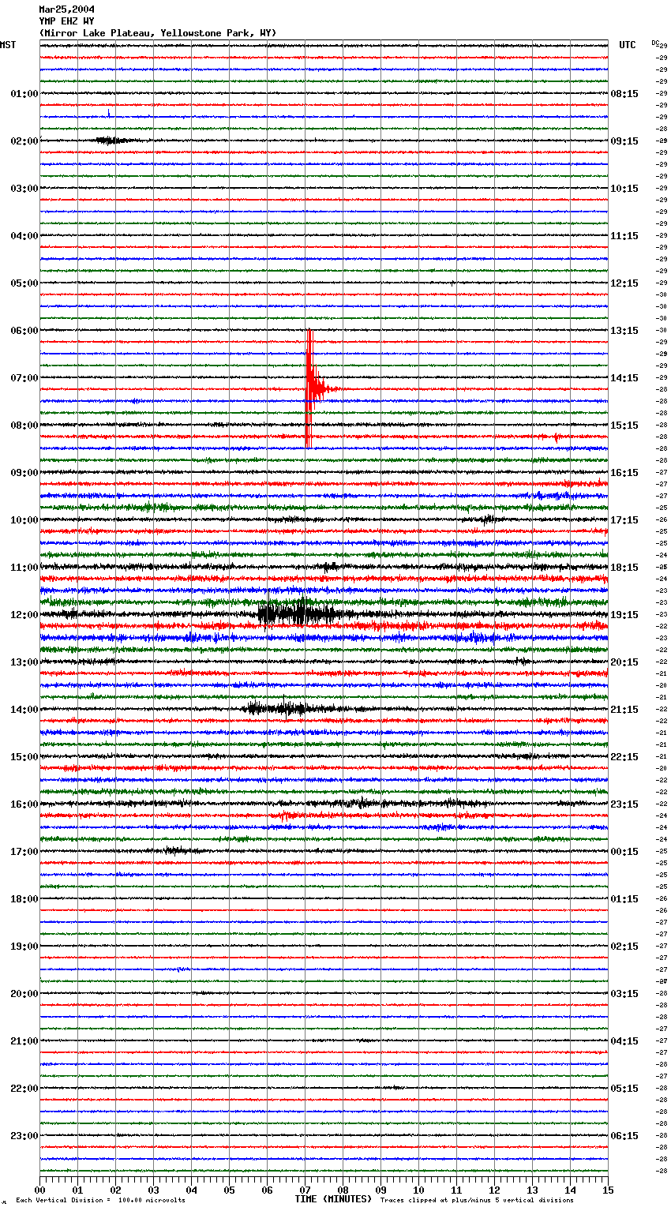Select the 01:00 MST time label
Image resolution: width=671 pixels, height=1211 pixels.
coord(24,94)
